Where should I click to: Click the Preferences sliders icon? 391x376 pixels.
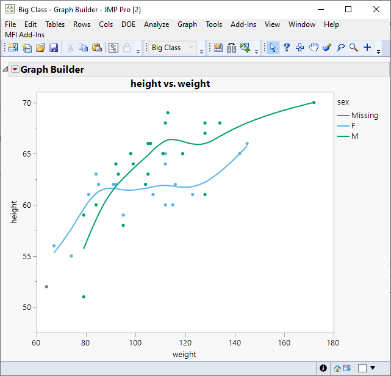(113, 48)
